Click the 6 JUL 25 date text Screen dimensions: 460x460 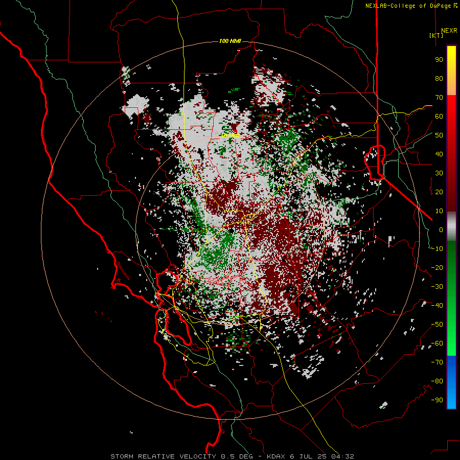(310, 456)
